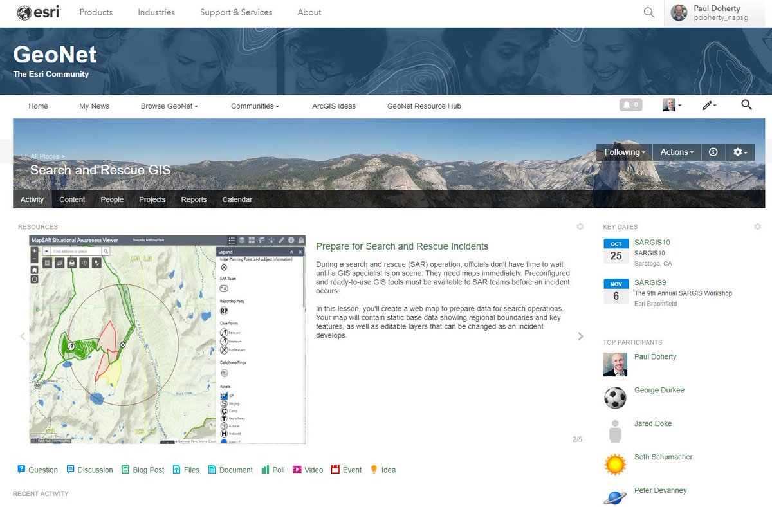The width and height of the screenshot is (772, 507).
Task: Open the Key Dates widget gear icon
Action: pyautogui.click(x=757, y=227)
